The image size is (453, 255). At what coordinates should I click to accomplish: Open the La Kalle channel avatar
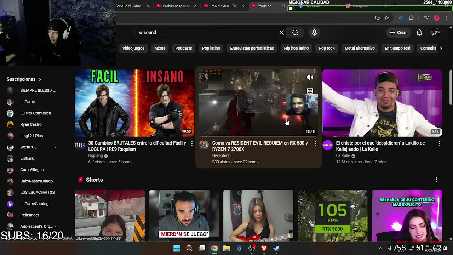[x=328, y=145]
